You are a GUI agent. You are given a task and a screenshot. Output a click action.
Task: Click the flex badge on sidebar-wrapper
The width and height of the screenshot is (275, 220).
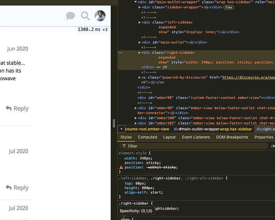click(x=228, y=7)
